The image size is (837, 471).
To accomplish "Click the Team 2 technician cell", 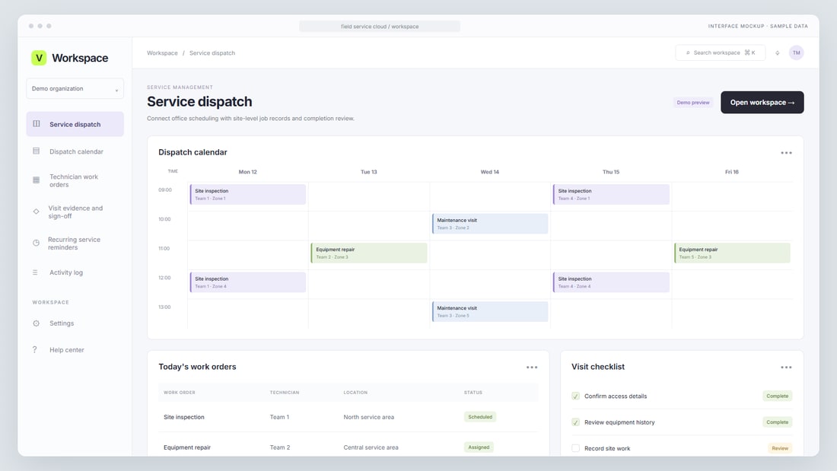I will [x=280, y=447].
